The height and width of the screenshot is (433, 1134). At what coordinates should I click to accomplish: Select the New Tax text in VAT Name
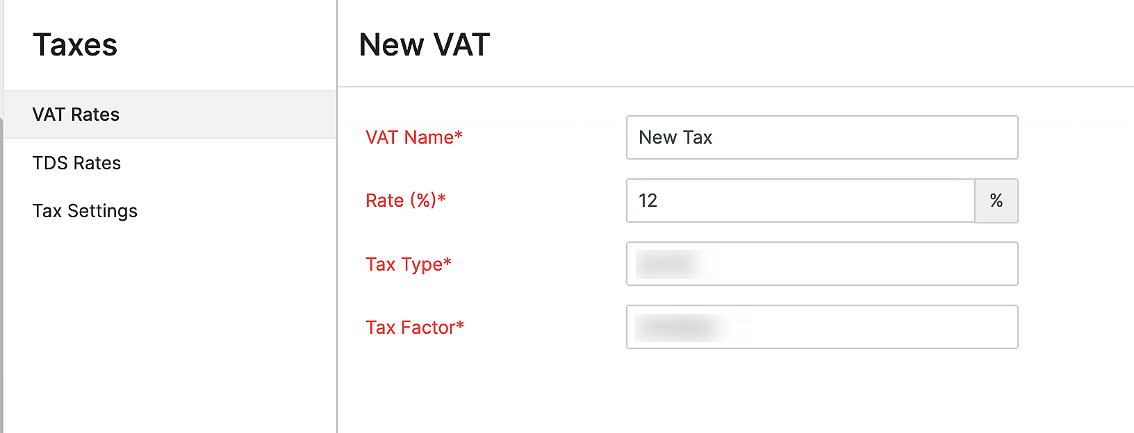(675, 137)
